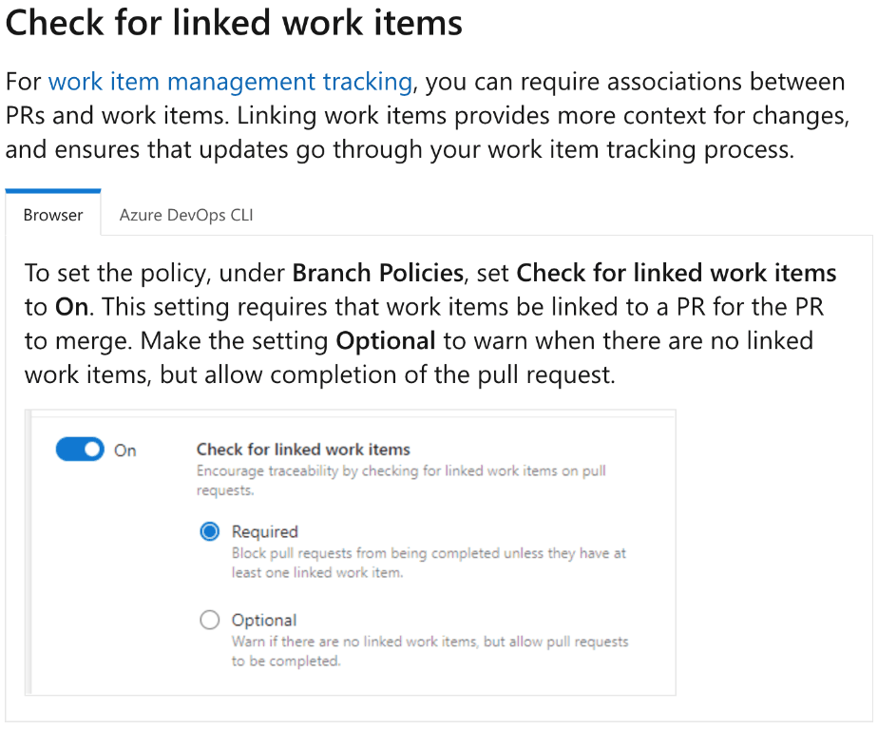
Task: Open the work item management tracking link
Action: [230, 82]
